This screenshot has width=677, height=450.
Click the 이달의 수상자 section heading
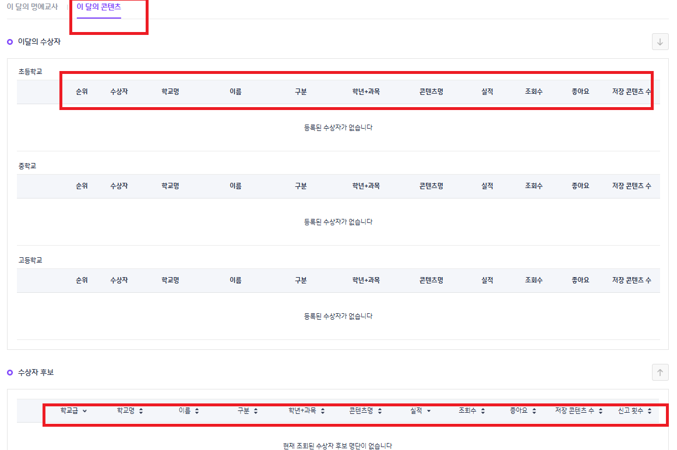click(39, 42)
